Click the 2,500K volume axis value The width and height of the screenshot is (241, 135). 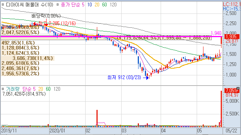(x=232, y=114)
